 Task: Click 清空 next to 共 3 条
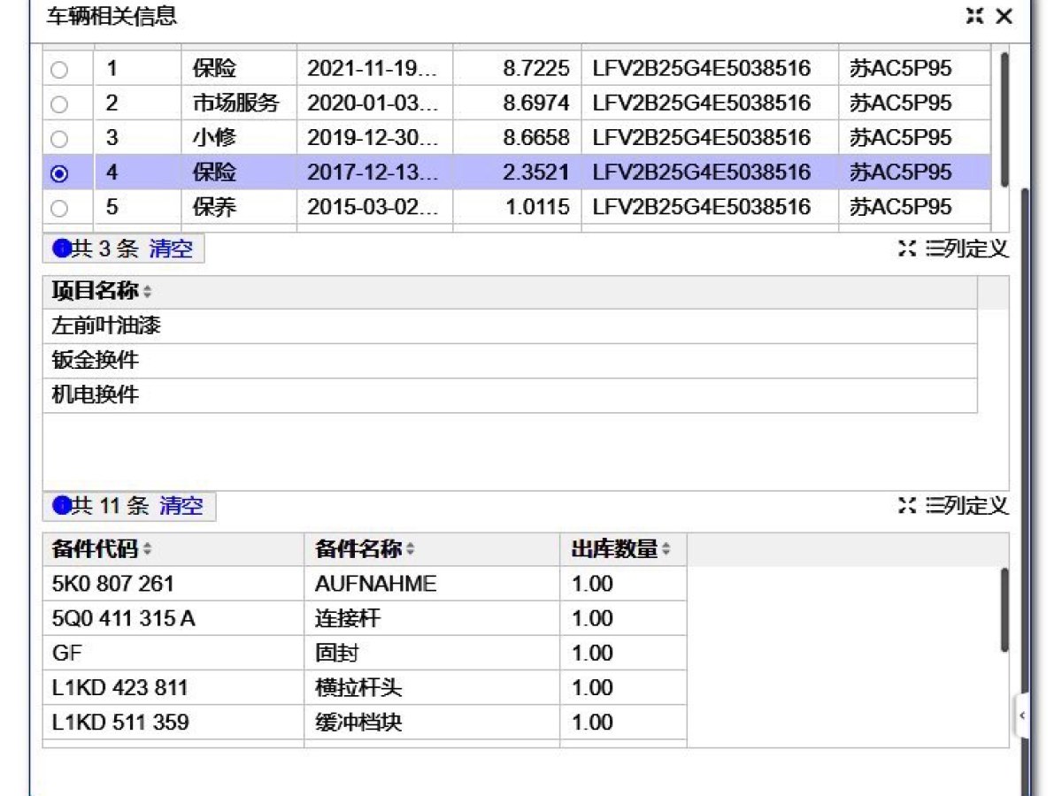pyautogui.click(x=171, y=249)
